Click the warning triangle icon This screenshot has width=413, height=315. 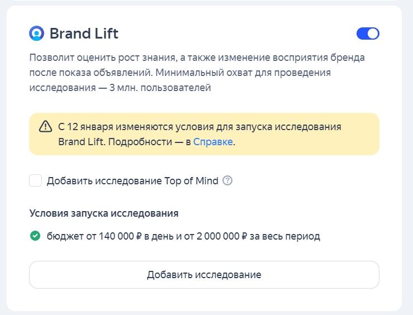pyautogui.click(x=46, y=127)
